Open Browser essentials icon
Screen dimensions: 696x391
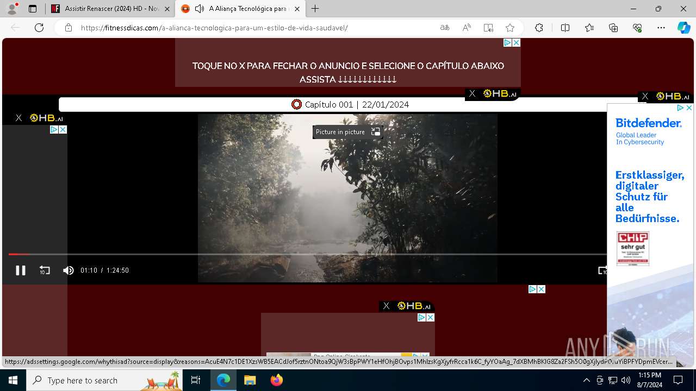coord(637,28)
